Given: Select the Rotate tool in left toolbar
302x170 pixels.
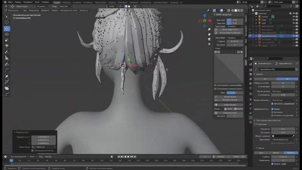Looking at the screenshot, I should click(7, 34).
